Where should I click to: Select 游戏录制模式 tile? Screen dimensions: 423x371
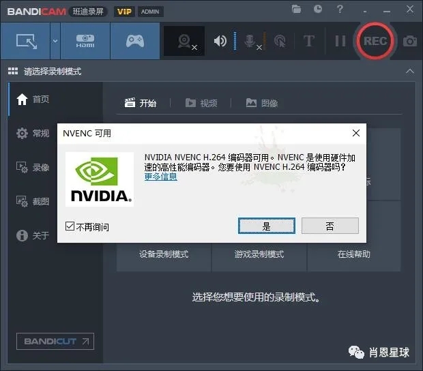click(259, 254)
